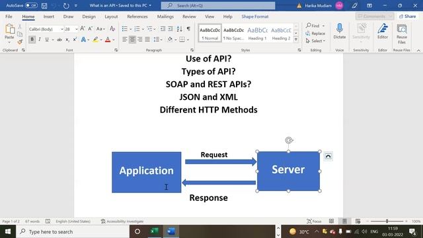Click Clear All Formatting icon
Image resolution: width=423 pixels, height=238 pixels.
[x=112, y=29]
